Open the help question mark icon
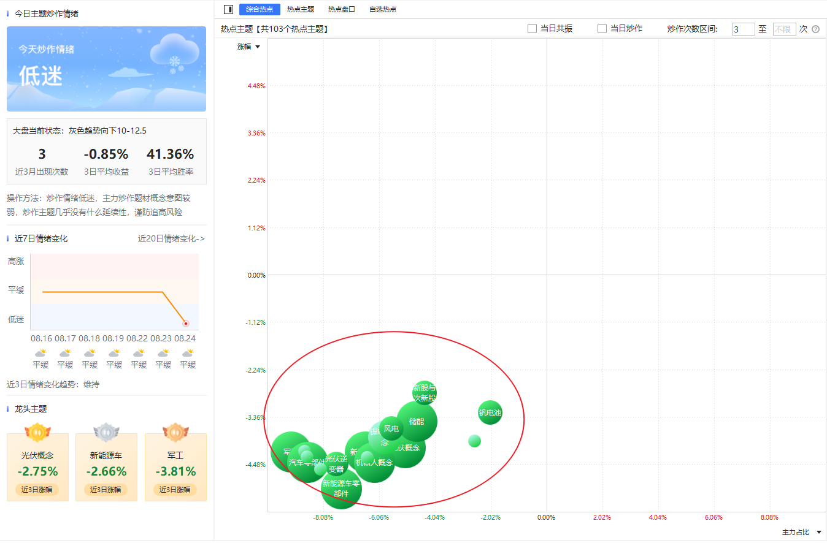The height and width of the screenshot is (543, 827). coord(815,29)
